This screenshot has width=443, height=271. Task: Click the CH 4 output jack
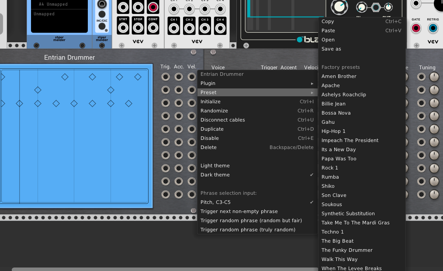pyautogui.click(x=220, y=28)
